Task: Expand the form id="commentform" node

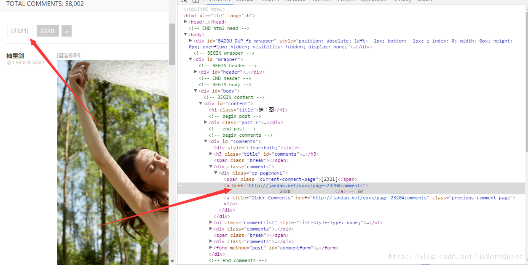Action: (211, 248)
